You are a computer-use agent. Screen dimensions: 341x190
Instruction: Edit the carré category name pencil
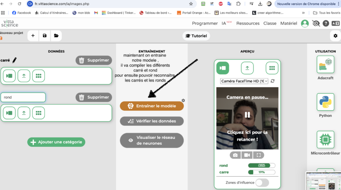pos(14,60)
